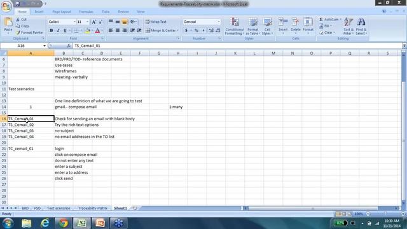This screenshot has width=407, height=229.
Task: Open the Name Box dropdown arrow
Action: 45,46
